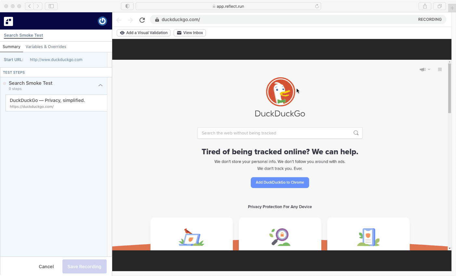The height and width of the screenshot is (276, 456).
Task: Click the Reflect logo icon
Action: [8, 21]
